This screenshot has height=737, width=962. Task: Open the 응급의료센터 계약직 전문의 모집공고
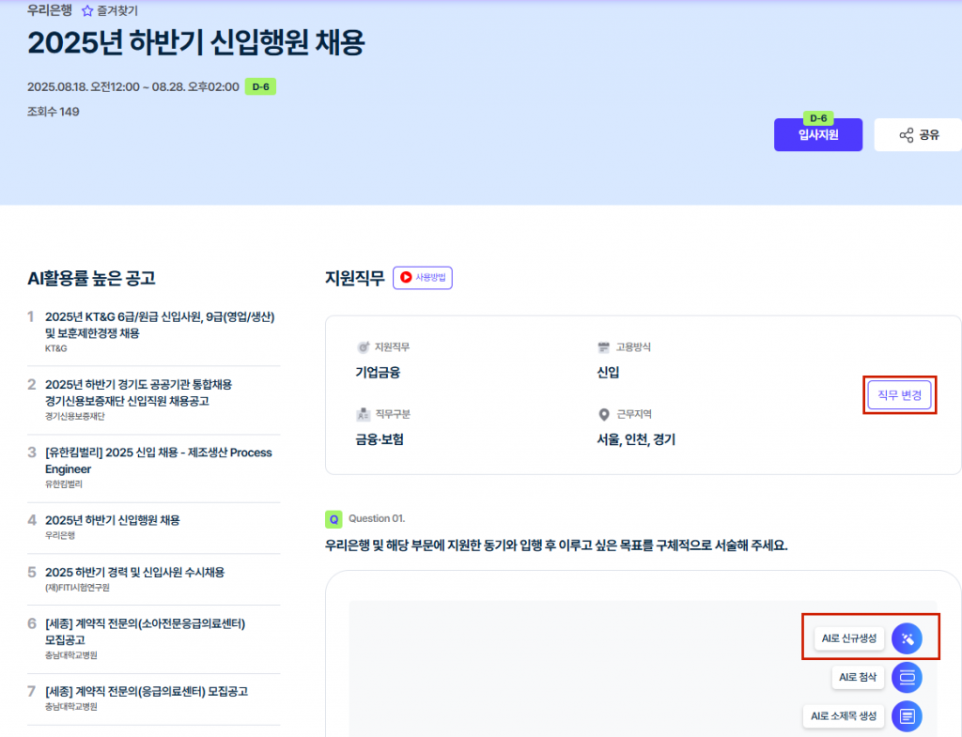(146, 691)
